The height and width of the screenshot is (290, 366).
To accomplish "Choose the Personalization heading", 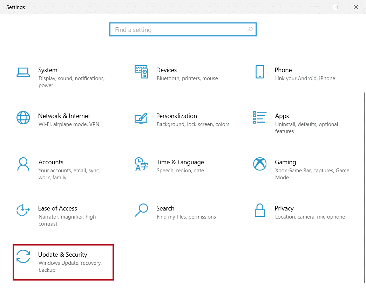I will [177, 116].
